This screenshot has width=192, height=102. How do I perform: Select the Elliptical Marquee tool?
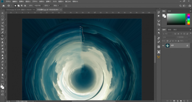pos(2,16)
